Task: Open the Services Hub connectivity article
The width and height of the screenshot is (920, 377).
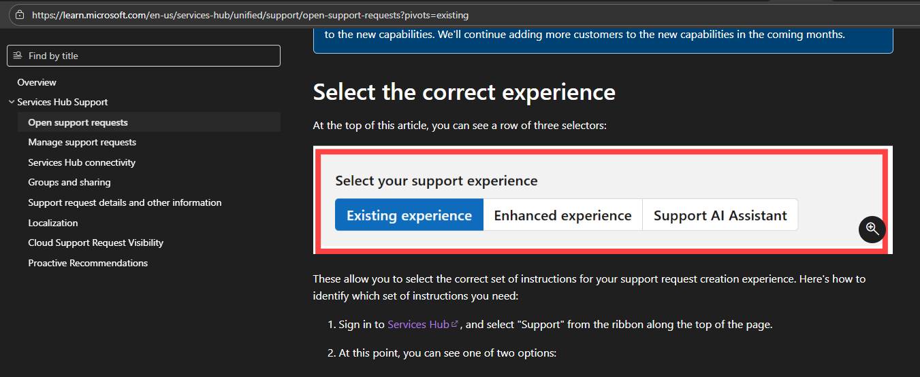Action: pyautogui.click(x=82, y=162)
